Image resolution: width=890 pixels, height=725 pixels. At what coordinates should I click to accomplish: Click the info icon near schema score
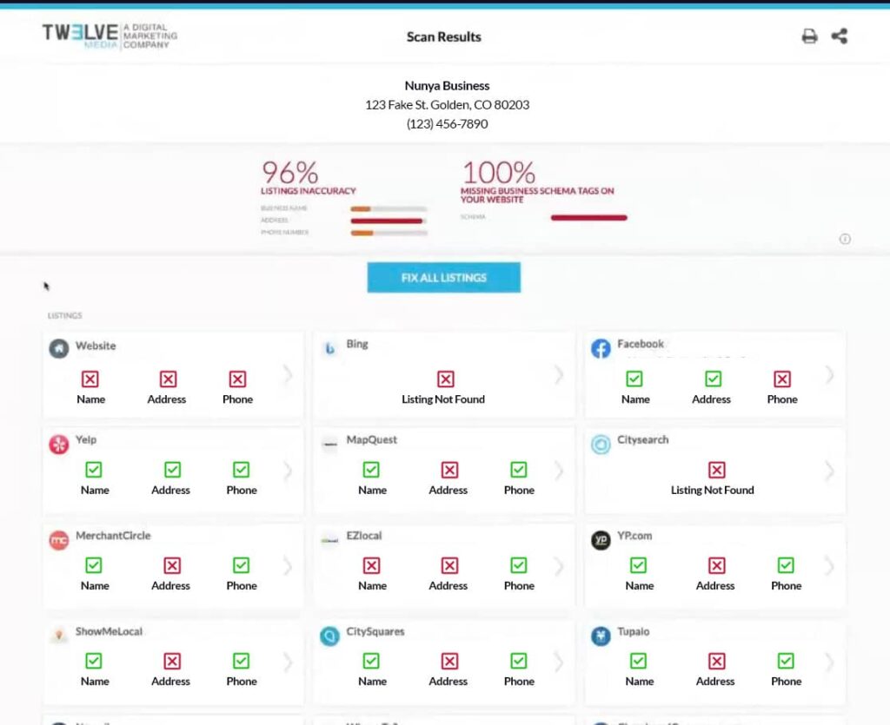(845, 239)
